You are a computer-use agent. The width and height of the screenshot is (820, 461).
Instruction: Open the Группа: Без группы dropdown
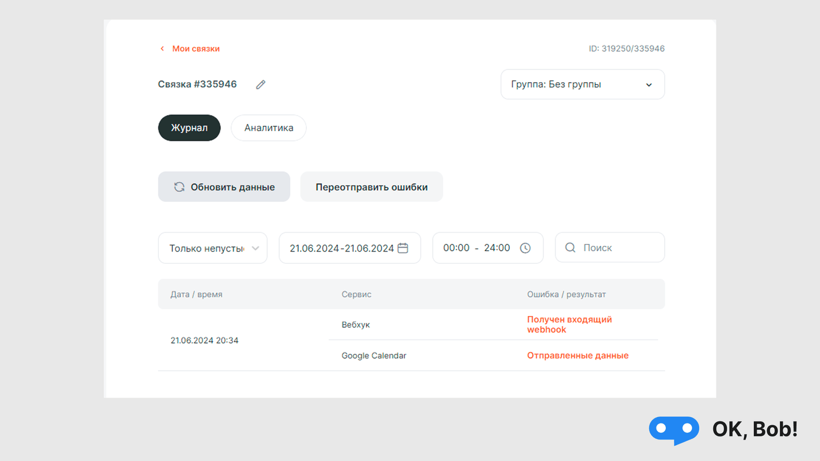tap(583, 85)
